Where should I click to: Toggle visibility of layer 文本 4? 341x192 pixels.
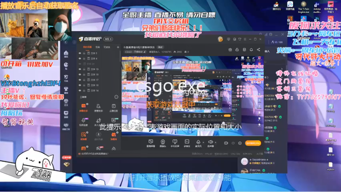(80, 58)
